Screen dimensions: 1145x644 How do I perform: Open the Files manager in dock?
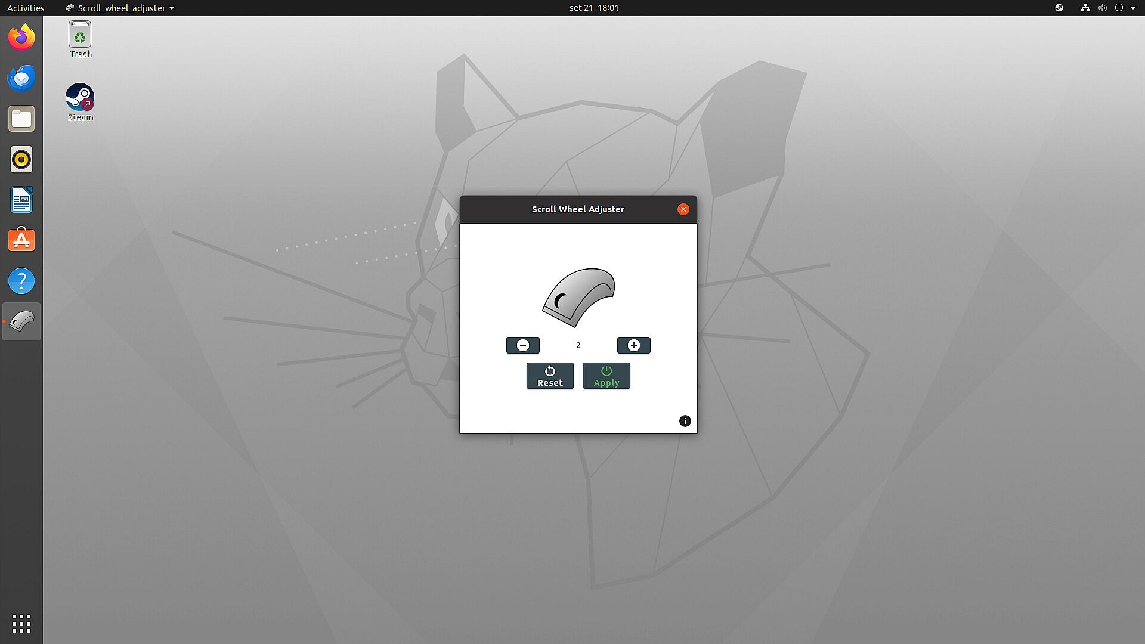click(21, 119)
